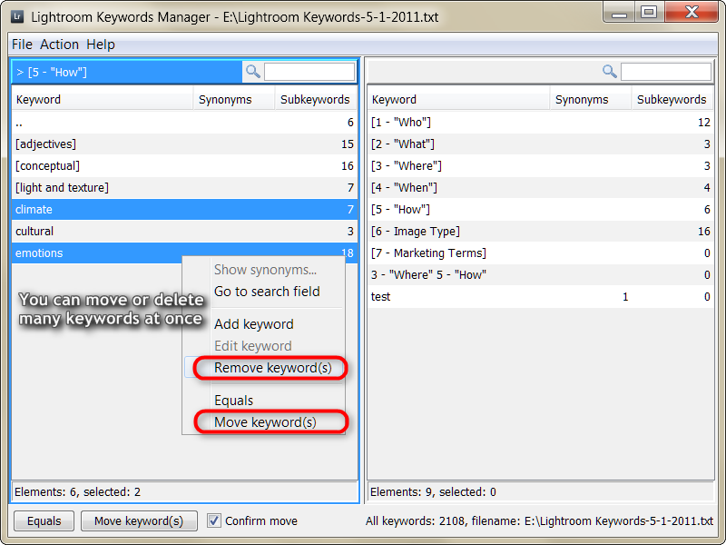726x545 pixels.
Task: Select the [6 - Image Type] row
Action: [x=540, y=232]
